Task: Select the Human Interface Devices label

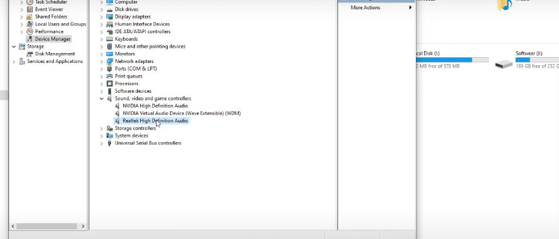Action: click(143, 24)
